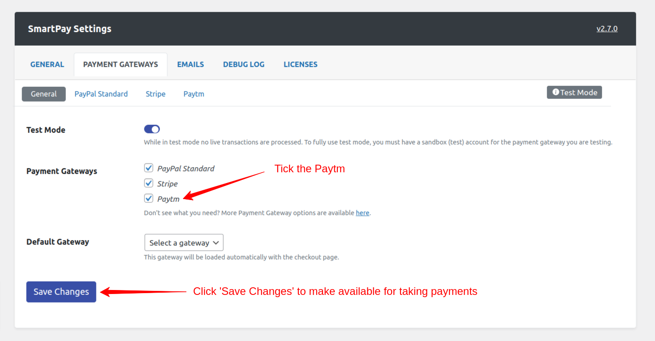Click the Test Mode badge button
The height and width of the screenshot is (341, 655).
pyautogui.click(x=574, y=93)
